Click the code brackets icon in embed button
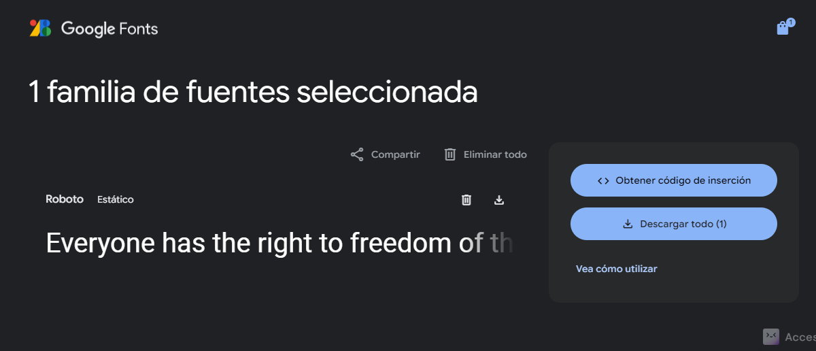 pyautogui.click(x=603, y=181)
